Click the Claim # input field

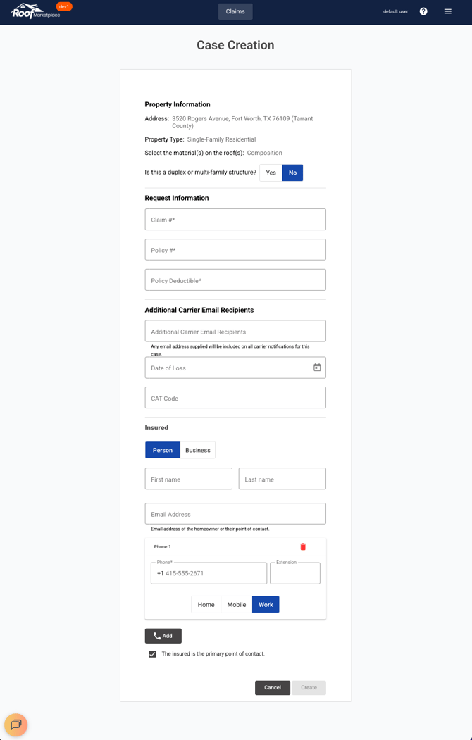[x=235, y=220]
